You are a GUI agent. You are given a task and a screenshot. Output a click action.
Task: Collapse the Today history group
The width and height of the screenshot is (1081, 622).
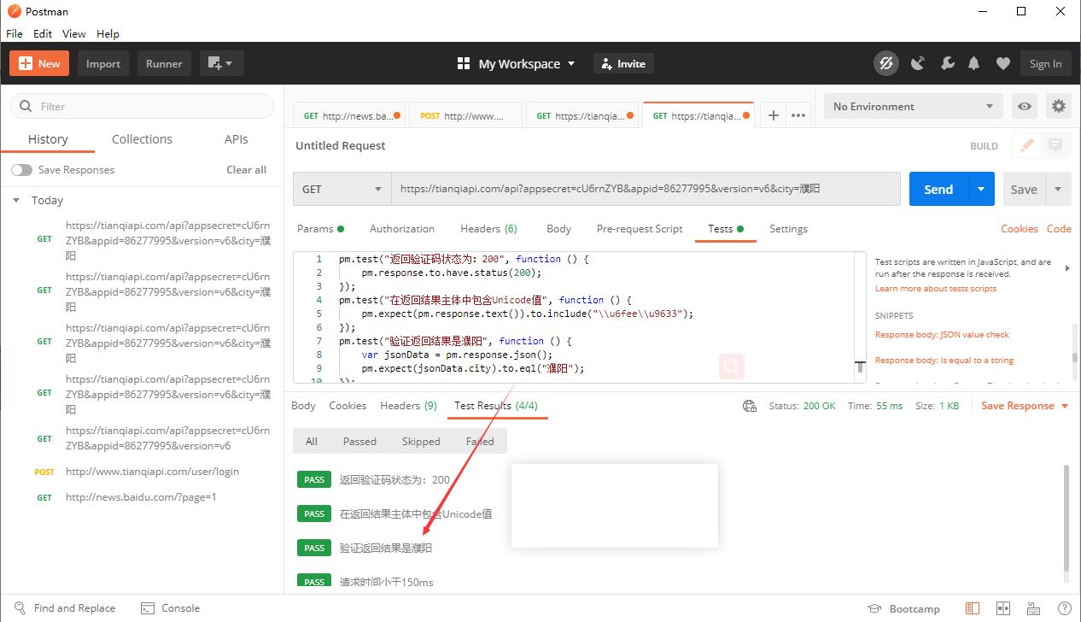[x=15, y=200]
